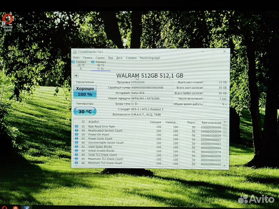Click status circle of Total TLC Erase Count

(x=76, y=155)
